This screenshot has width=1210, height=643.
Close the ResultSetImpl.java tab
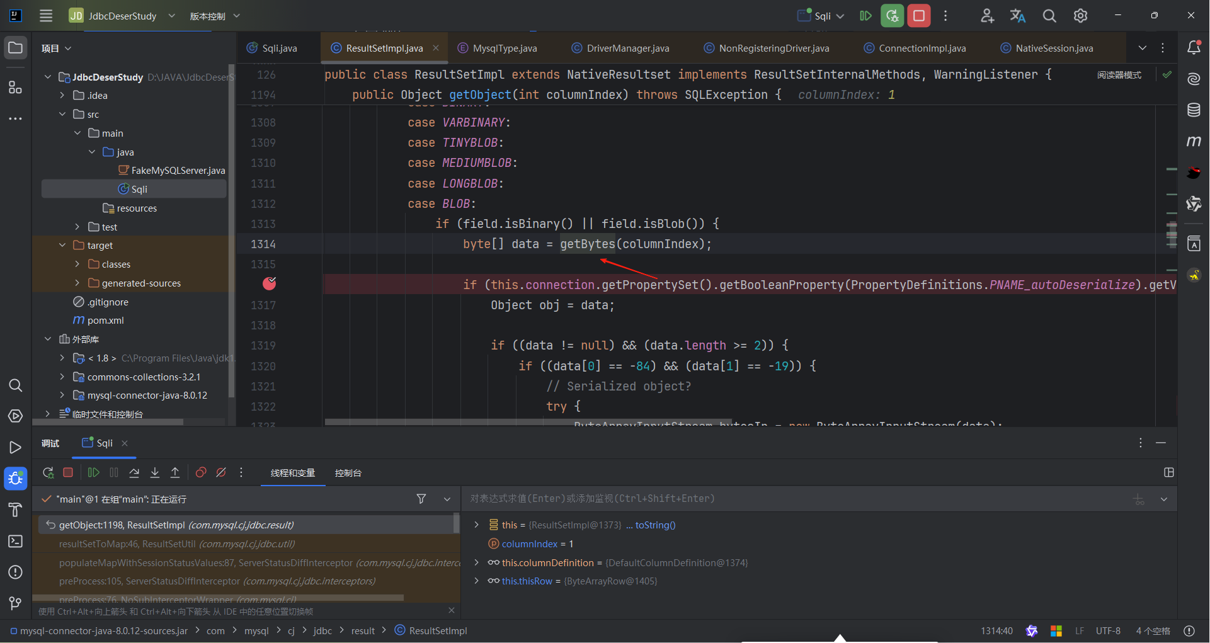[x=436, y=48]
